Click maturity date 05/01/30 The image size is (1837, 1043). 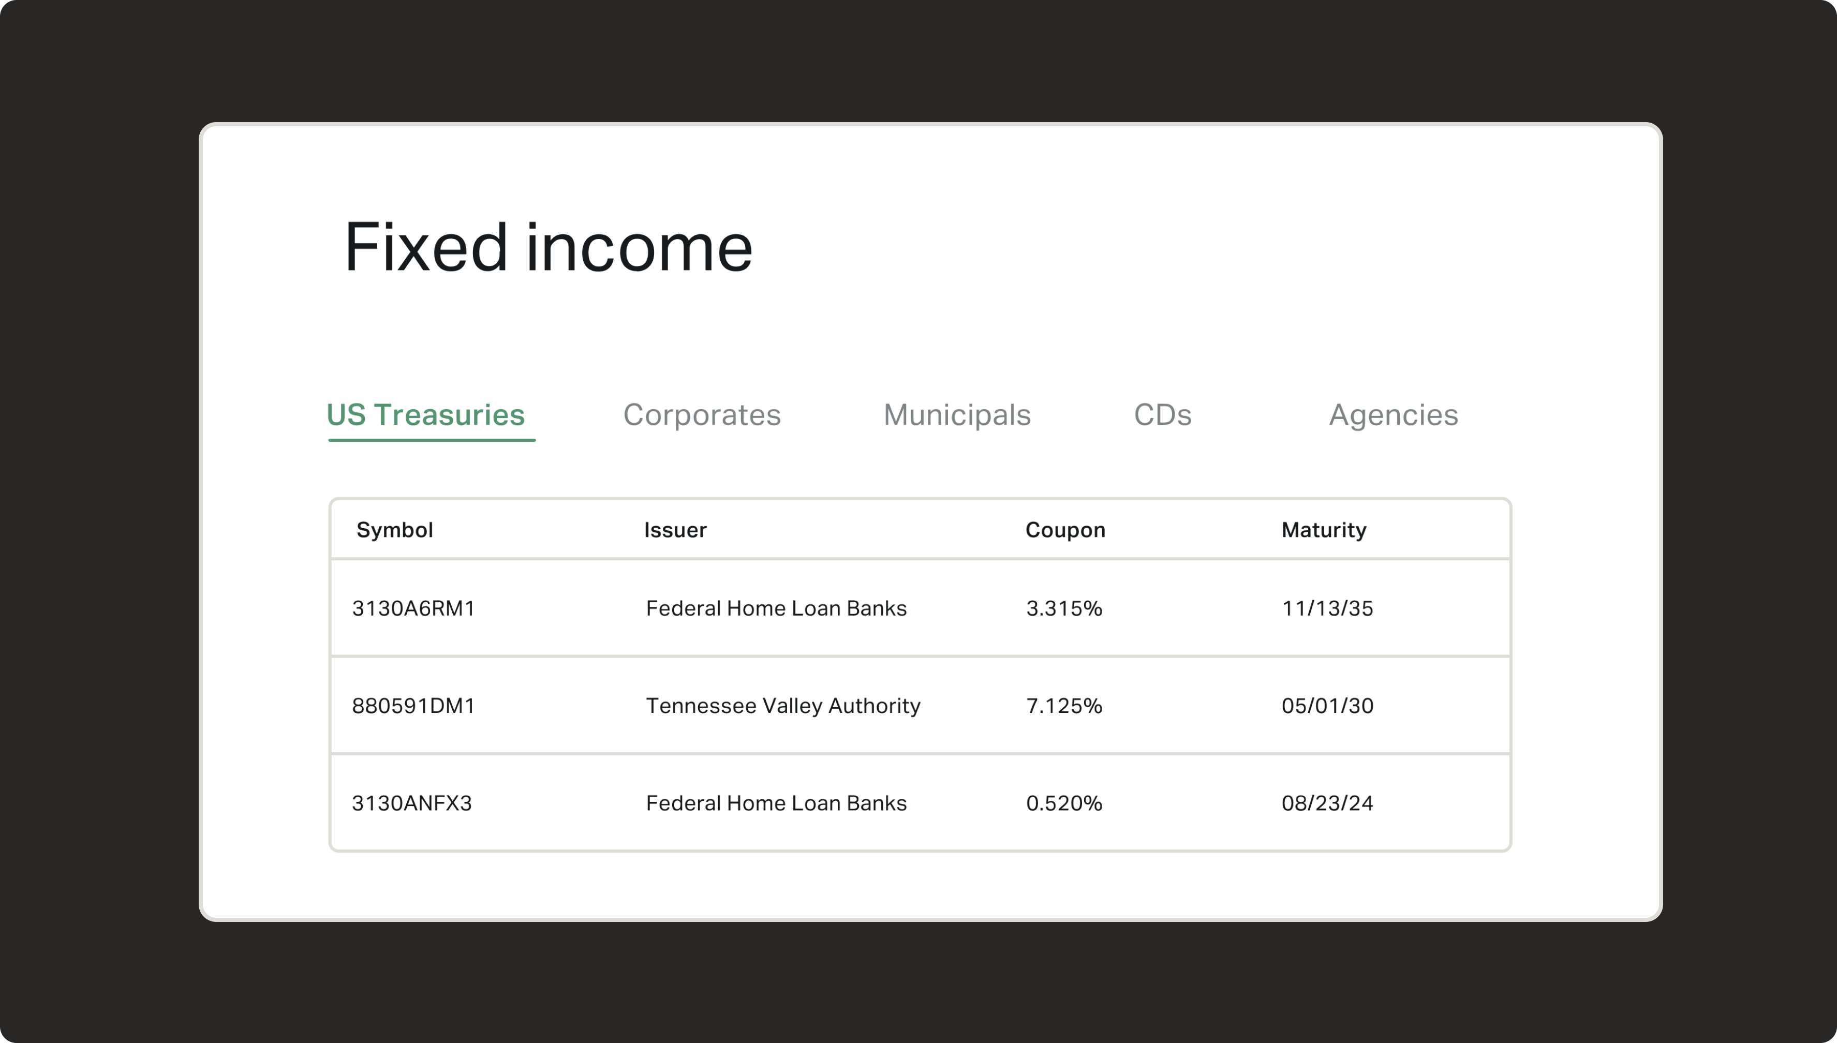(1328, 706)
